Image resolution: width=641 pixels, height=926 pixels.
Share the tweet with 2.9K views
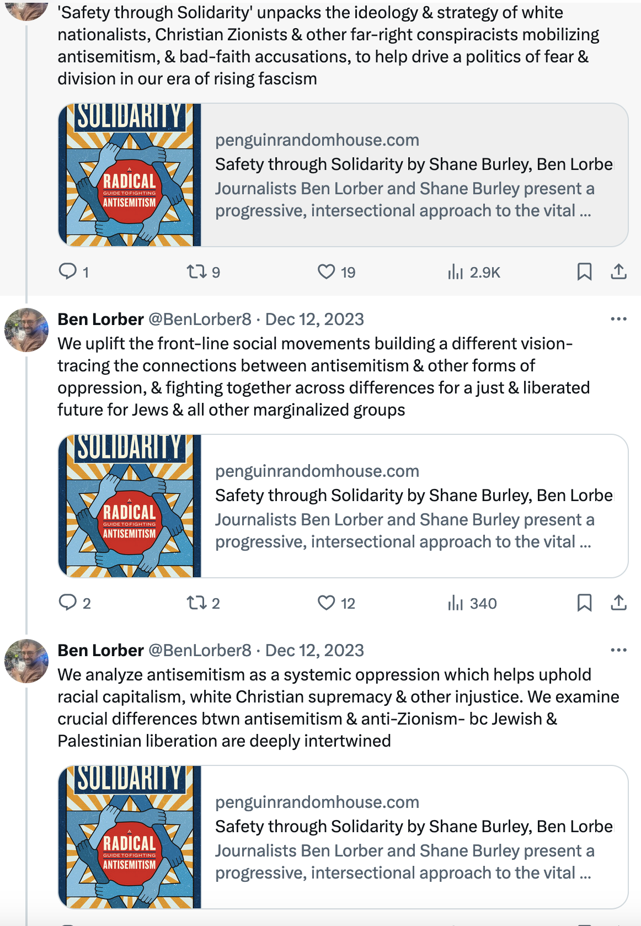(x=618, y=272)
